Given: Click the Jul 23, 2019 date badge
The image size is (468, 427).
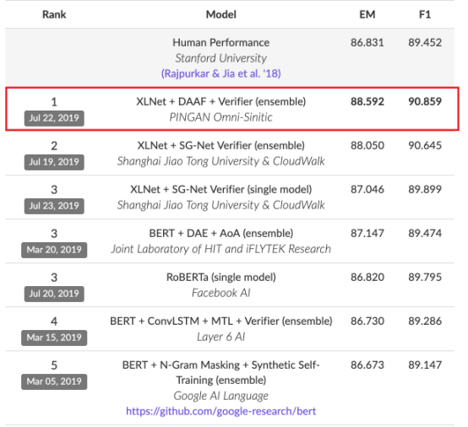Looking at the screenshot, I should click(54, 206).
